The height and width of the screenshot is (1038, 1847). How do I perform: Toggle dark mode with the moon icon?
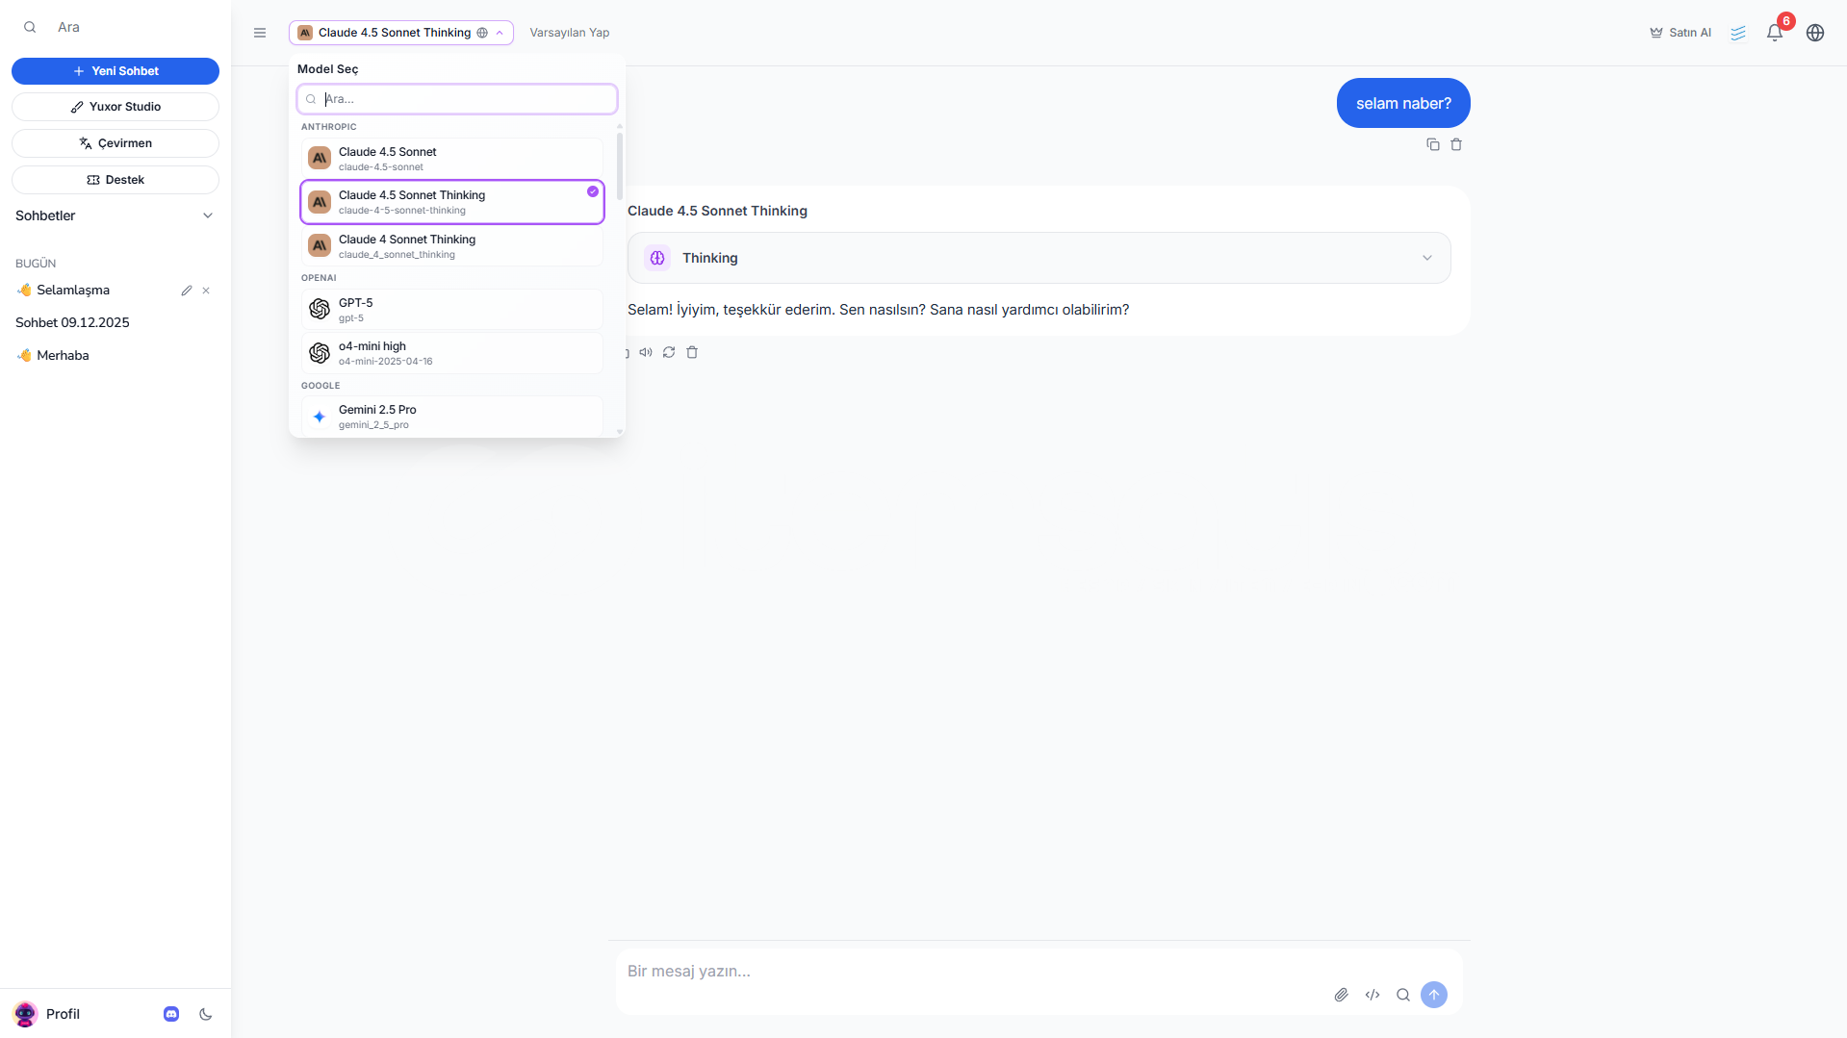(x=206, y=1014)
